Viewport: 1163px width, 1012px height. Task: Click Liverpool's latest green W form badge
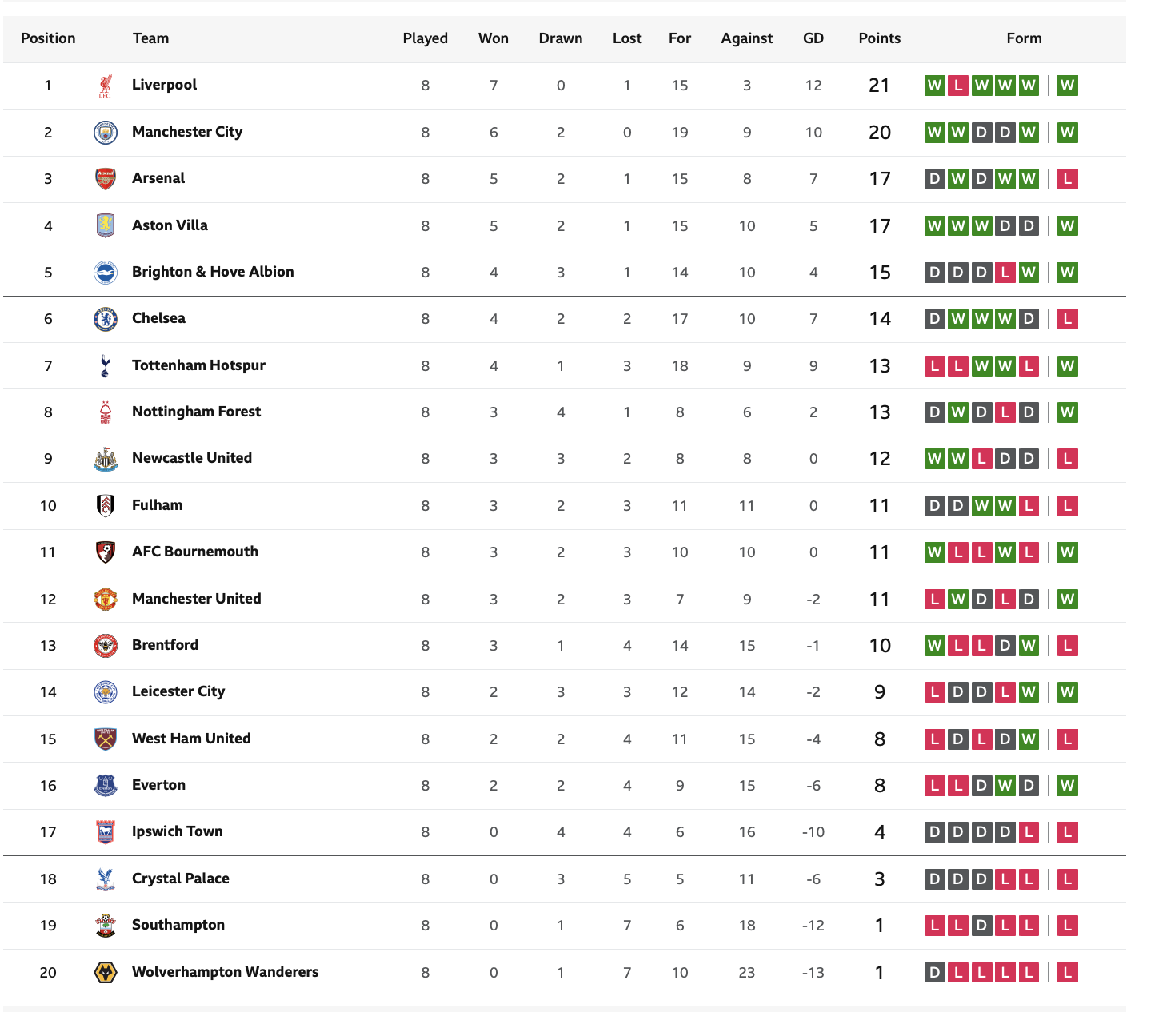[x=1067, y=86]
